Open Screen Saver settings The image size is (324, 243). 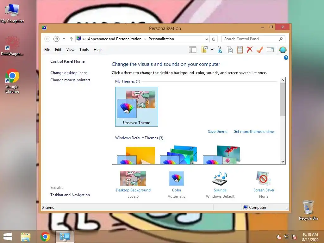click(264, 184)
